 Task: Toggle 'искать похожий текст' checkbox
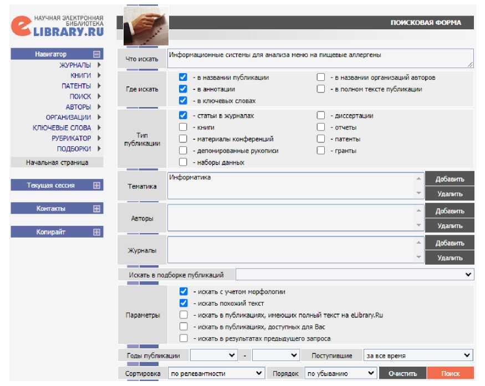click(183, 303)
